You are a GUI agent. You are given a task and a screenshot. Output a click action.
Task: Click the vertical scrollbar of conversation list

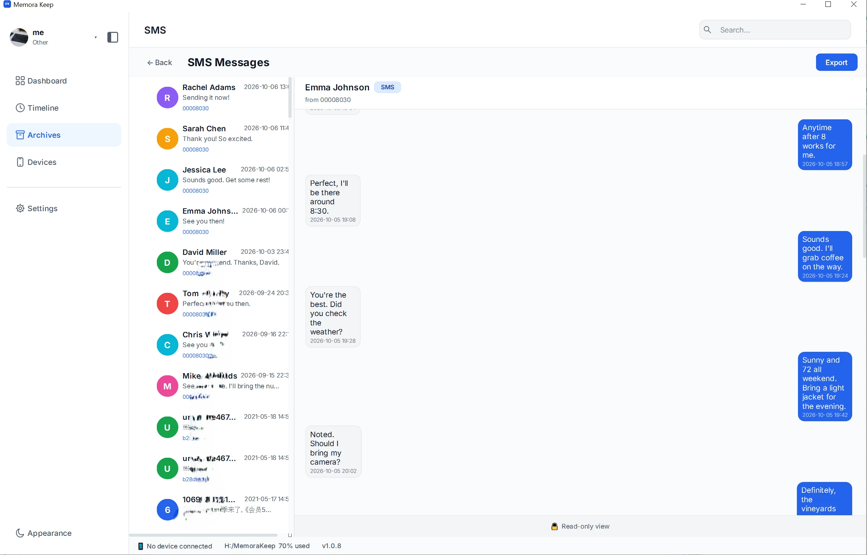pyautogui.click(x=290, y=98)
